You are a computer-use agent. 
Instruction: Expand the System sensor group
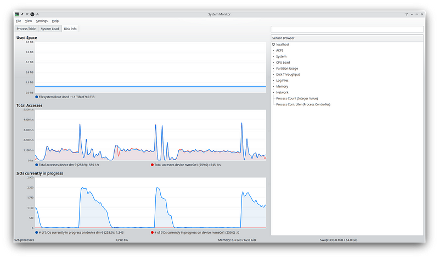(273, 57)
